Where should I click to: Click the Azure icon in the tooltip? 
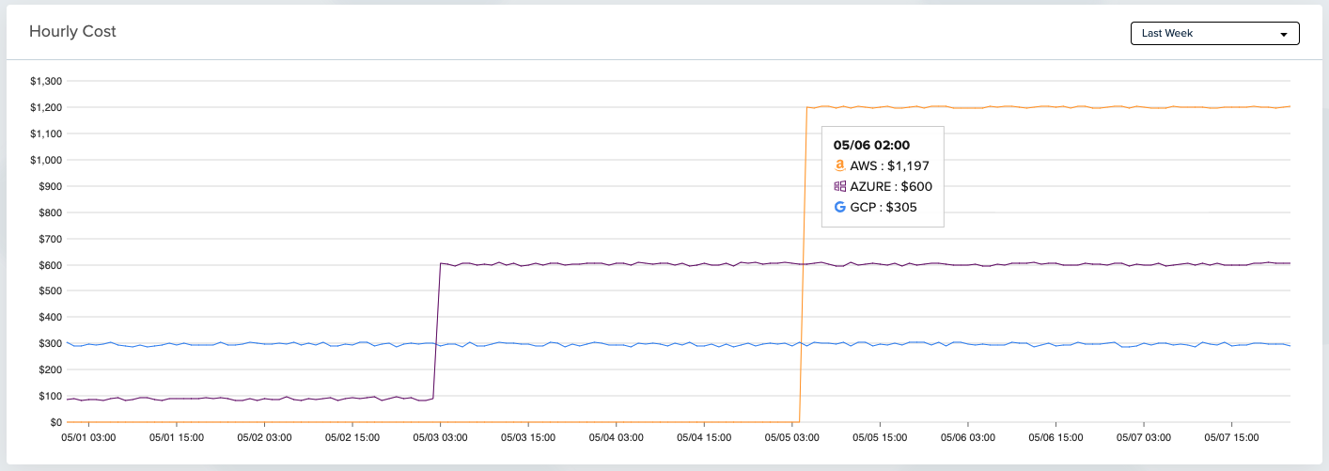840,186
